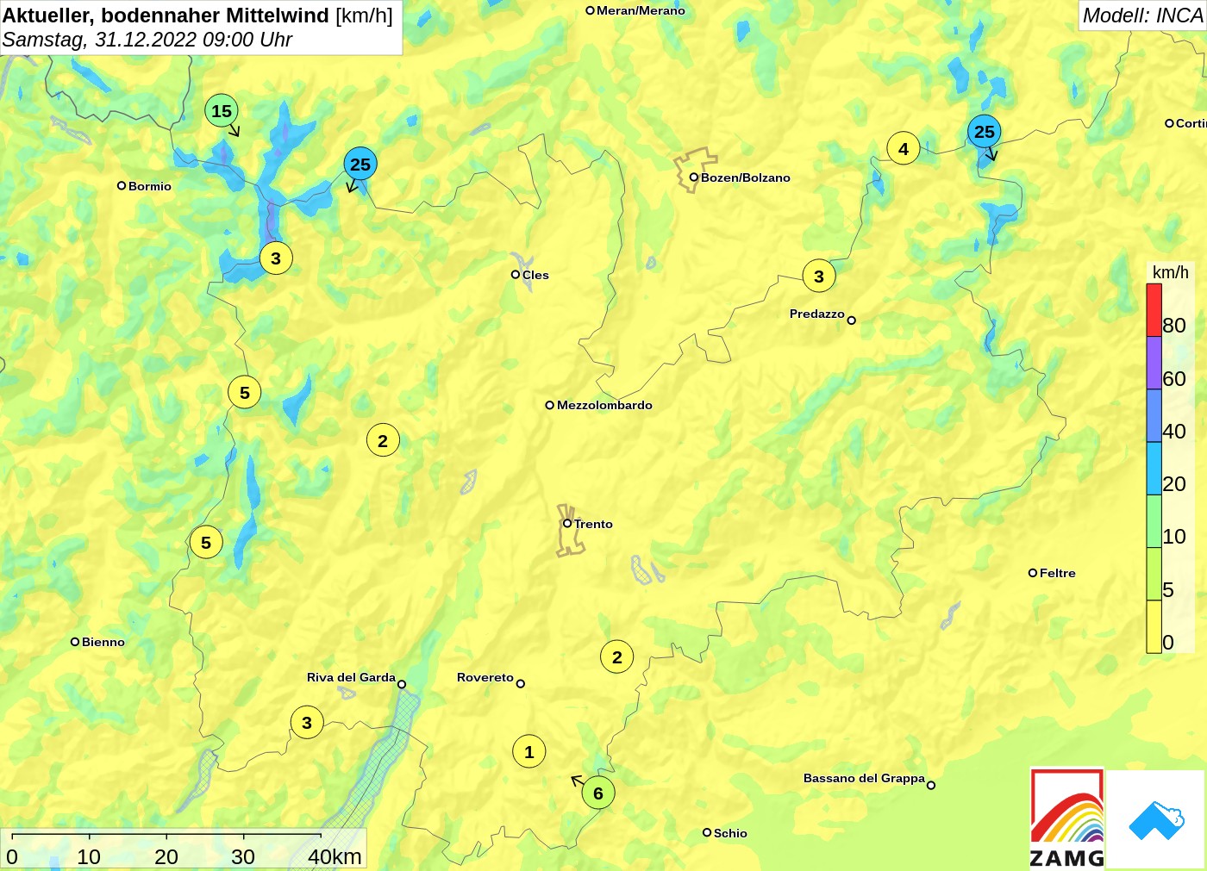1207x871 pixels.
Task: Click the blue cloud house logo
Action: (1156, 820)
